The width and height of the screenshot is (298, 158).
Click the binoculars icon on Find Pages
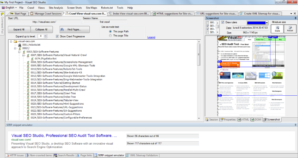coord(62,30)
